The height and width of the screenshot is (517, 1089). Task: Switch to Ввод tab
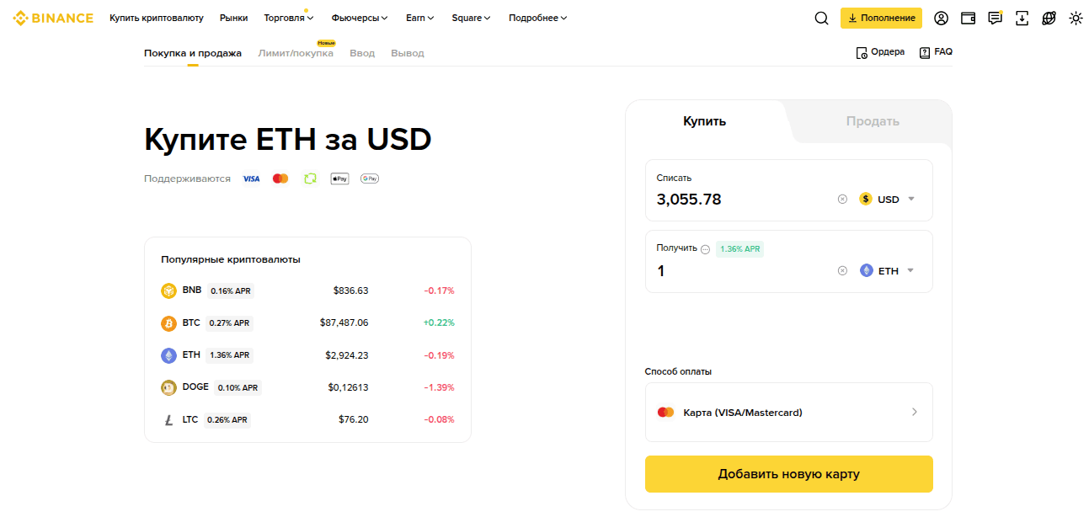coord(362,53)
